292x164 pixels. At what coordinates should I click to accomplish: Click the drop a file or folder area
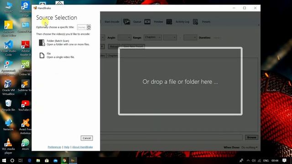coord(180,81)
